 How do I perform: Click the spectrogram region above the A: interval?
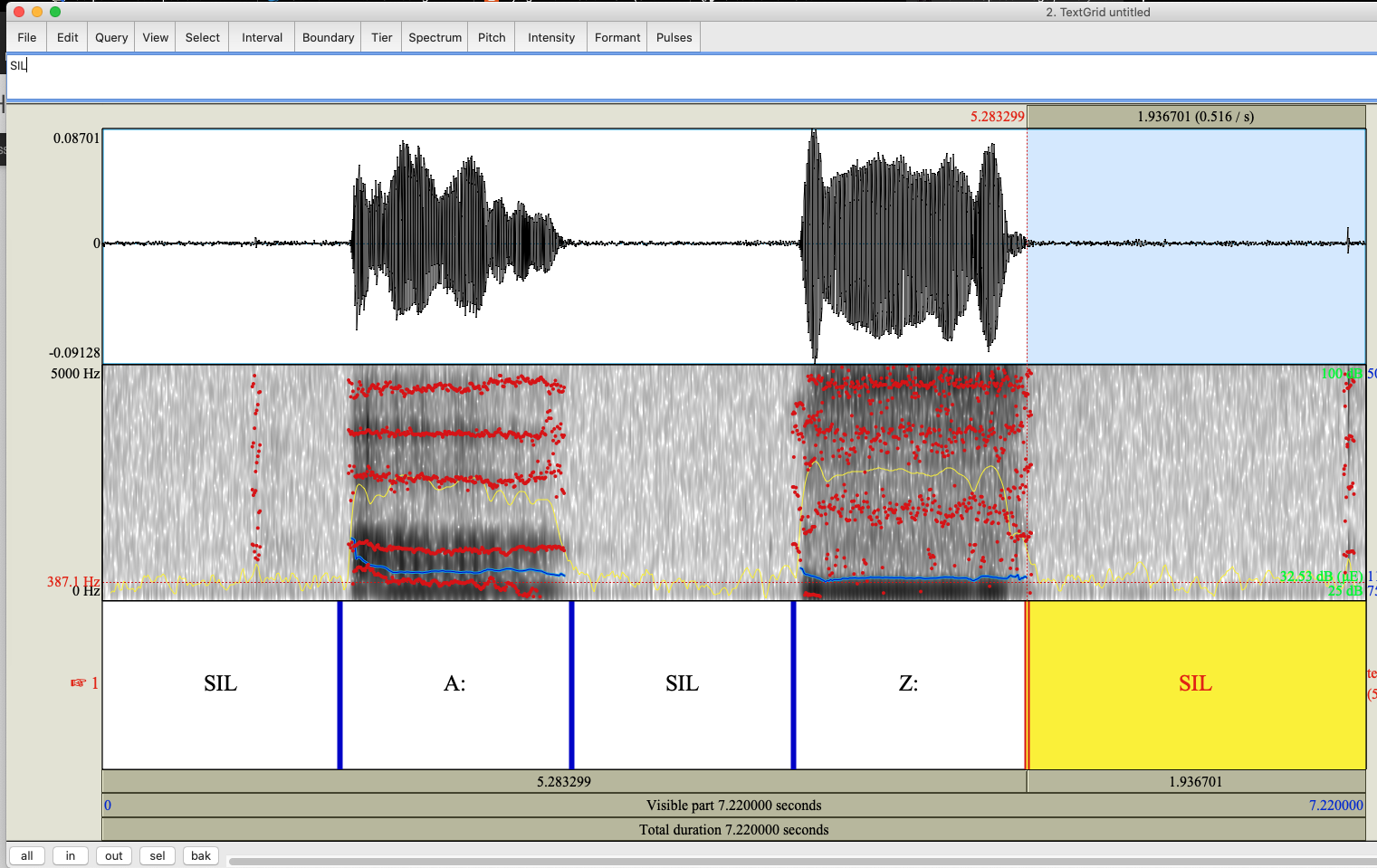[x=455, y=482]
